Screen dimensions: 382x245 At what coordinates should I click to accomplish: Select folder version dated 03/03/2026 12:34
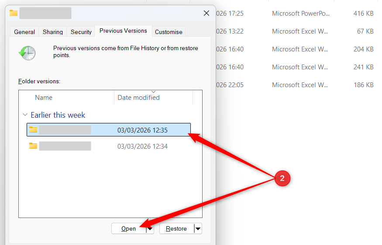109,146
